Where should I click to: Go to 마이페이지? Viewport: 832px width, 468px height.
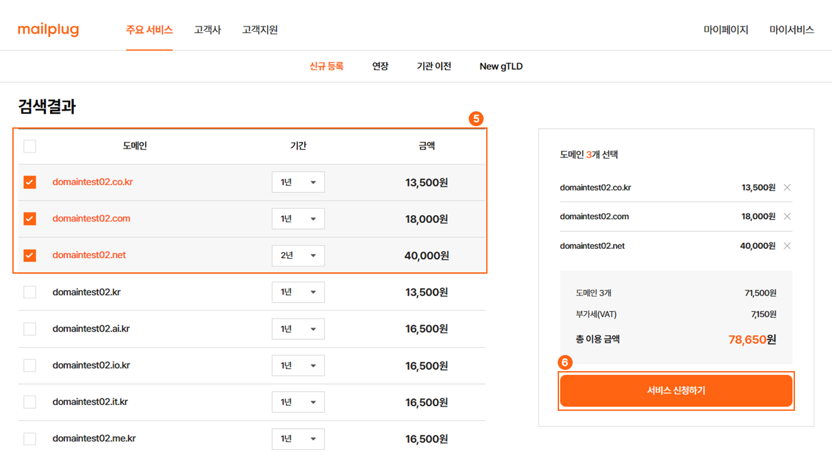pyautogui.click(x=726, y=30)
